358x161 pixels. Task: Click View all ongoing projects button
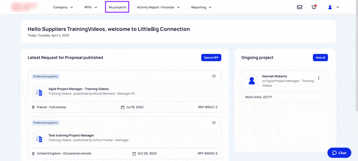click(x=320, y=58)
